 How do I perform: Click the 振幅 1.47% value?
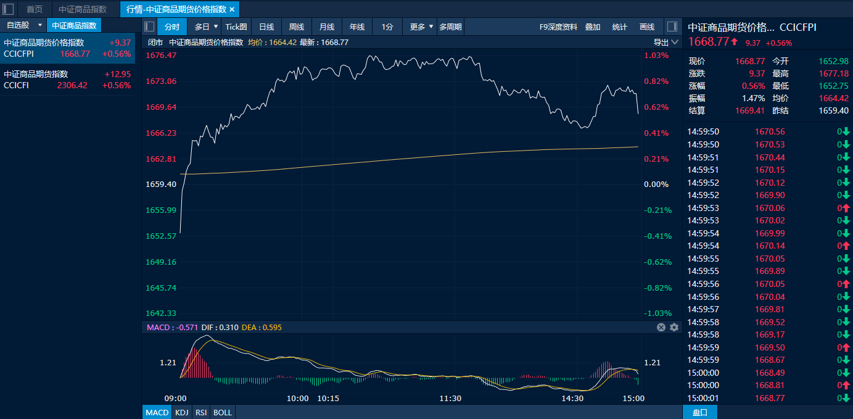coord(754,98)
